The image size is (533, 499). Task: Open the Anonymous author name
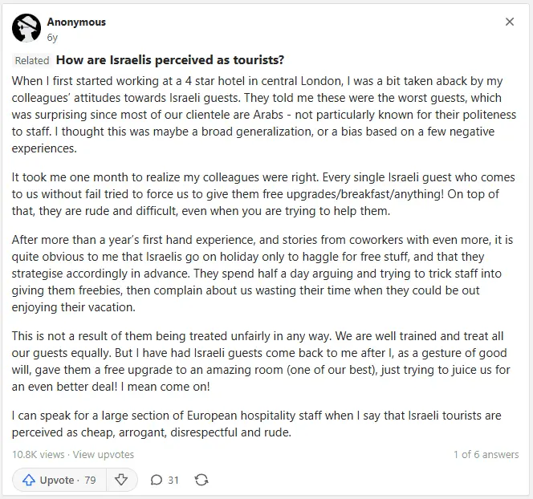click(76, 22)
